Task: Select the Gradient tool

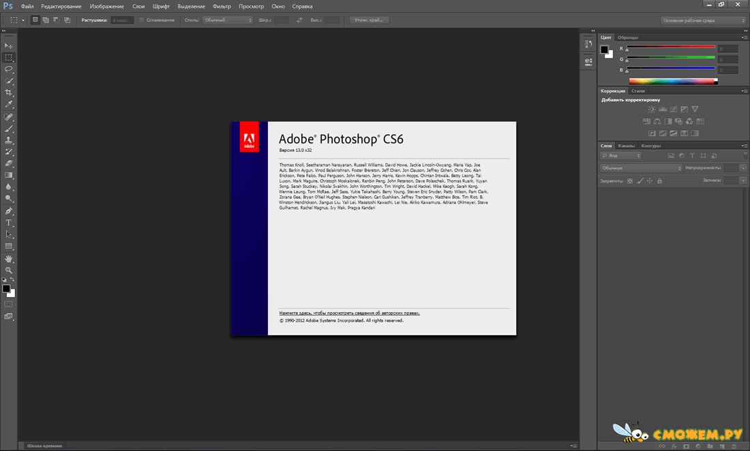Action: (x=9, y=175)
